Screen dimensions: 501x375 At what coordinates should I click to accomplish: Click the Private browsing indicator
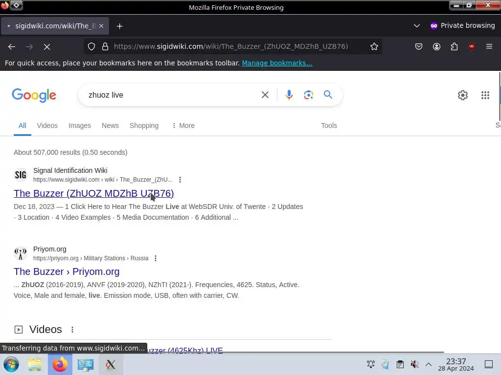[x=463, y=25]
